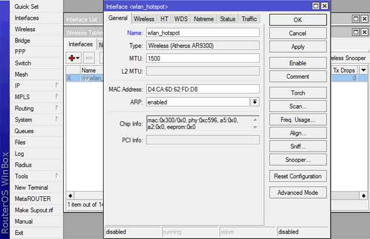Expand the IP submenu in sidebar
This screenshot has height=239, width=370.
pos(57,86)
